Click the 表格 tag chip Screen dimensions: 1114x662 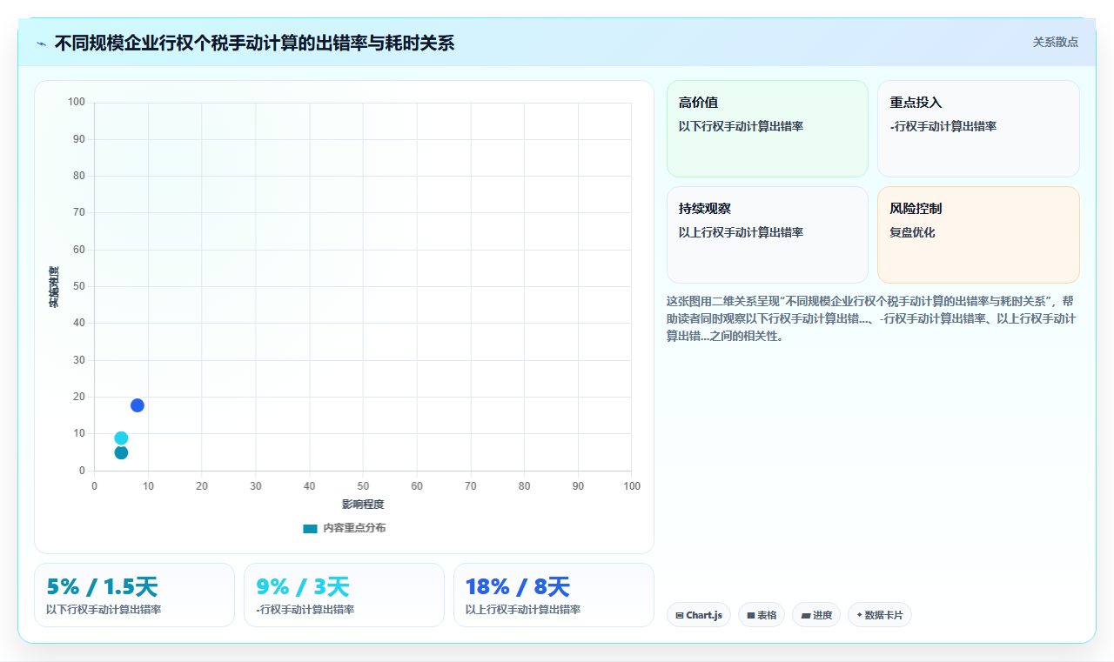762,615
